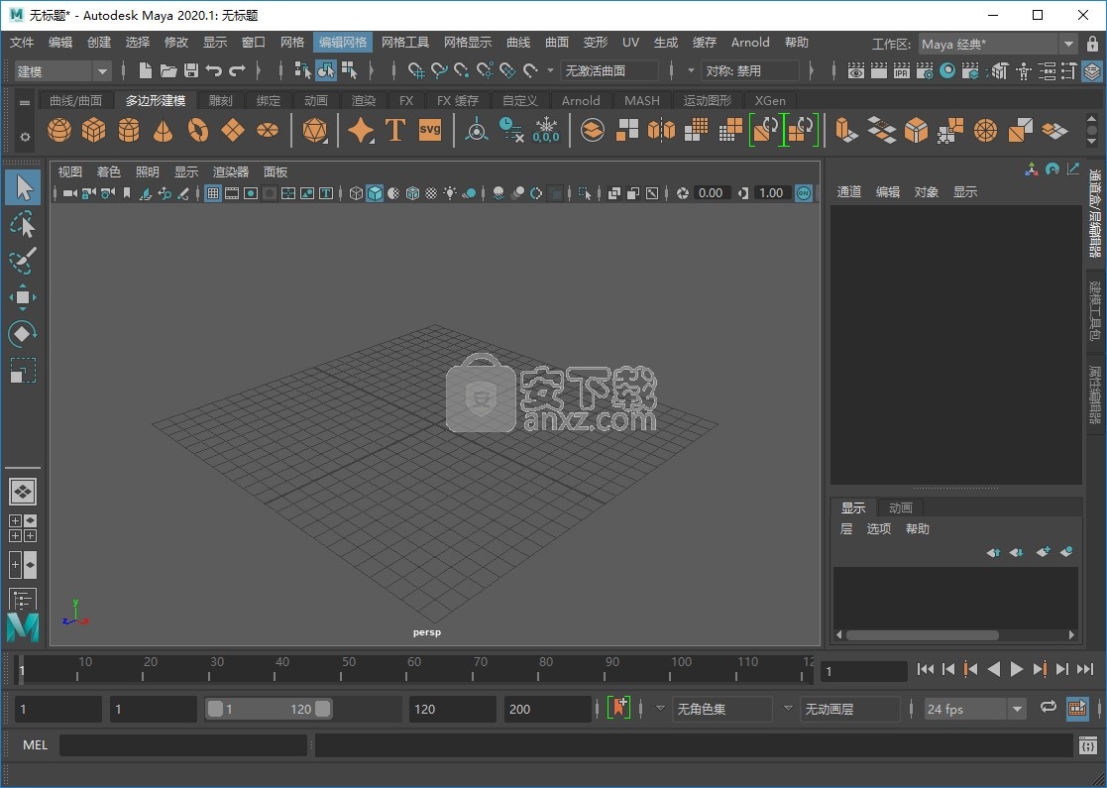Click the redo arrow icon
The image size is (1107, 788).
(x=237, y=70)
